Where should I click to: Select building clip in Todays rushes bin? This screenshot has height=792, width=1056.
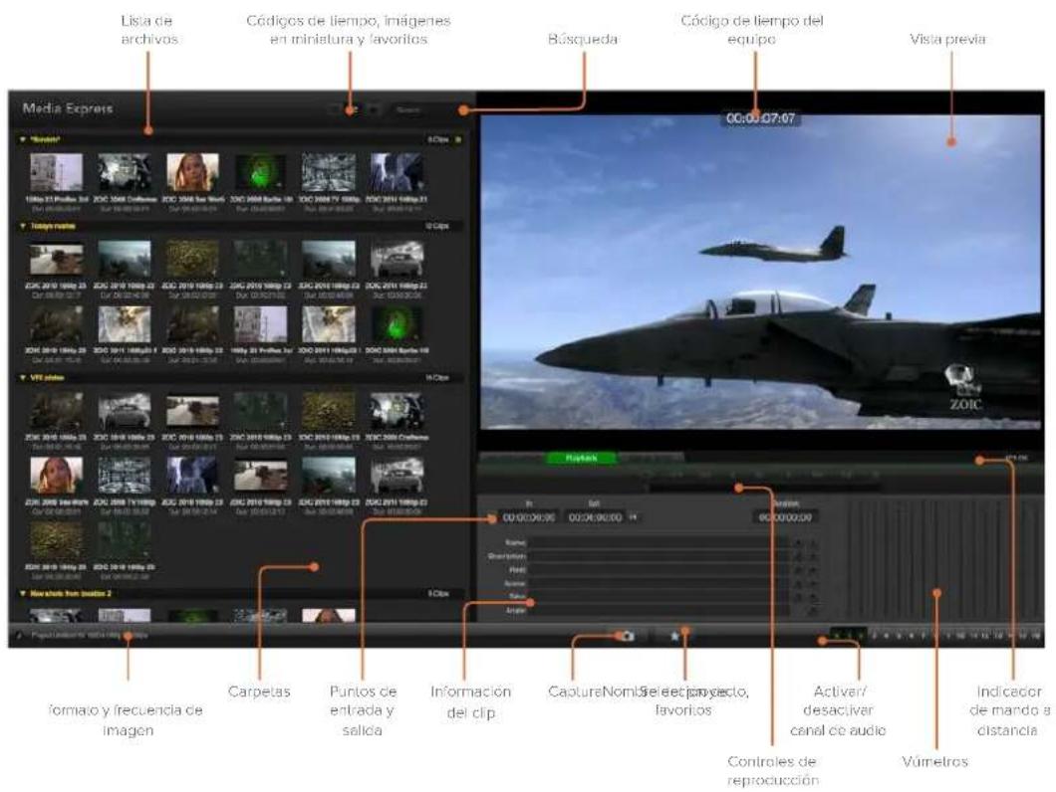(261, 324)
